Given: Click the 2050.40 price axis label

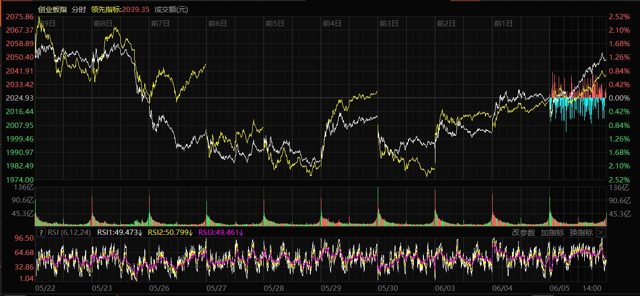Looking at the screenshot, I should pos(19,57).
